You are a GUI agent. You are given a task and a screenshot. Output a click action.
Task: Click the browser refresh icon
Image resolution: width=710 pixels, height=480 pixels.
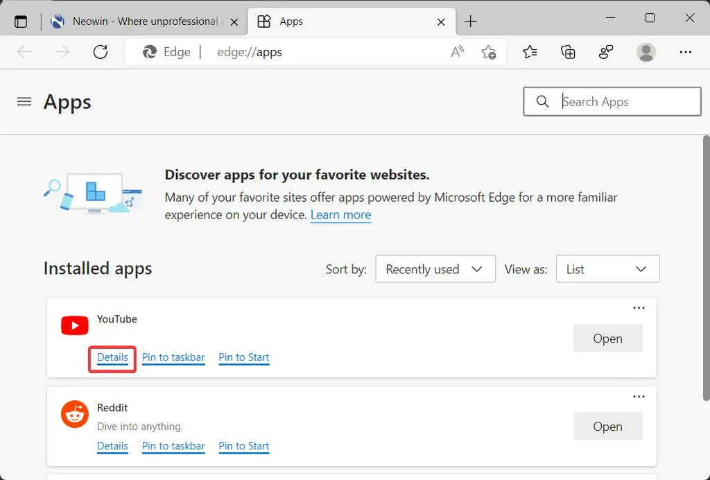(x=101, y=52)
